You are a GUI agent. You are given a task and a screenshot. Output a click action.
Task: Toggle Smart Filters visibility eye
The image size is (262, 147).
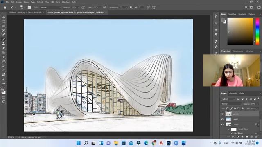[229, 129]
